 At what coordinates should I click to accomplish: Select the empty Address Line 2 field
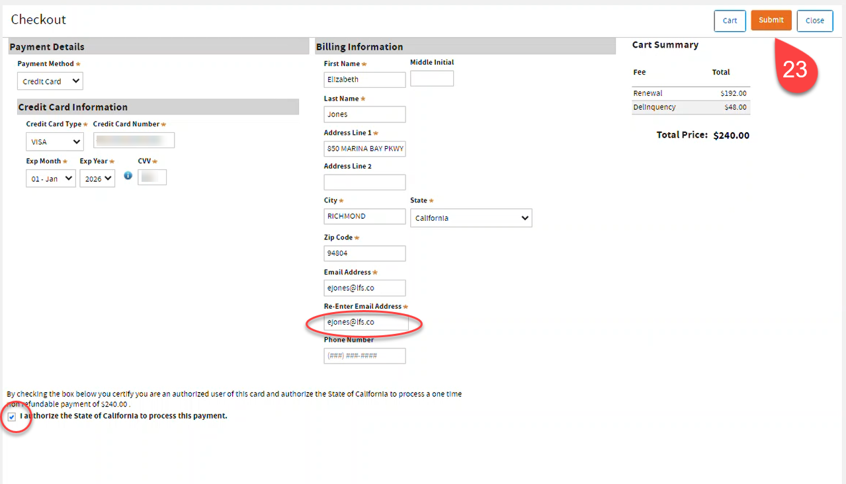(x=364, y=182)
